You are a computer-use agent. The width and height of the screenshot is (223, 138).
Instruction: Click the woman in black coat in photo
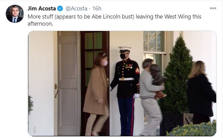tap(201, 92)
